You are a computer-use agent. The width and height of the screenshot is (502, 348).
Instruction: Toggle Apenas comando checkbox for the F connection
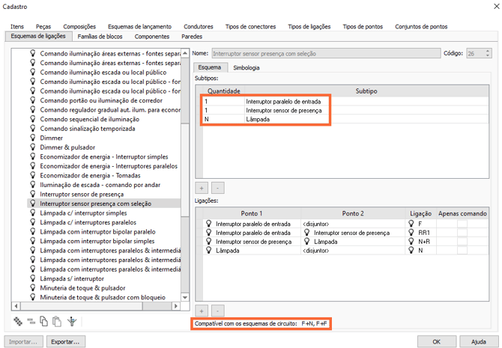[462, 224]
